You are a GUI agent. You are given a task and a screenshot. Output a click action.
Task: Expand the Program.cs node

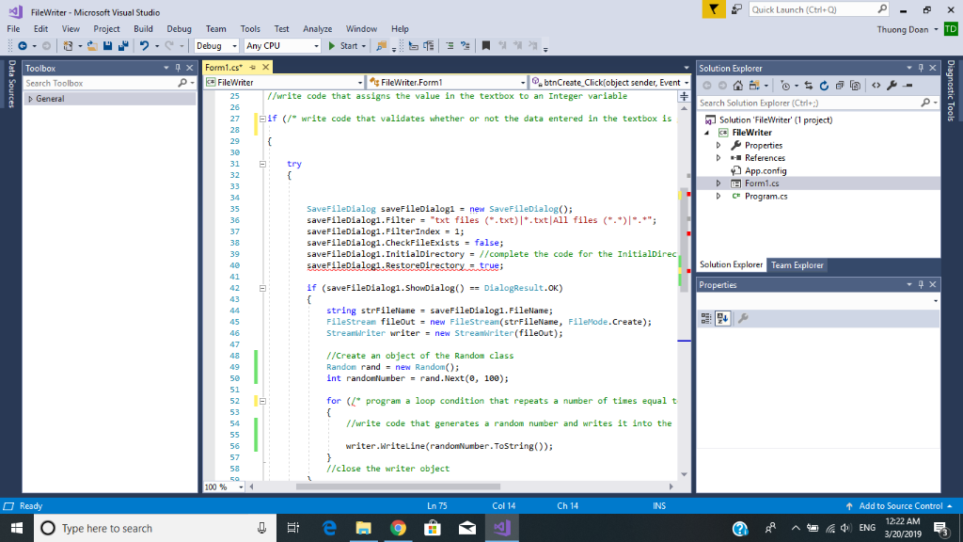coord(718,196)
